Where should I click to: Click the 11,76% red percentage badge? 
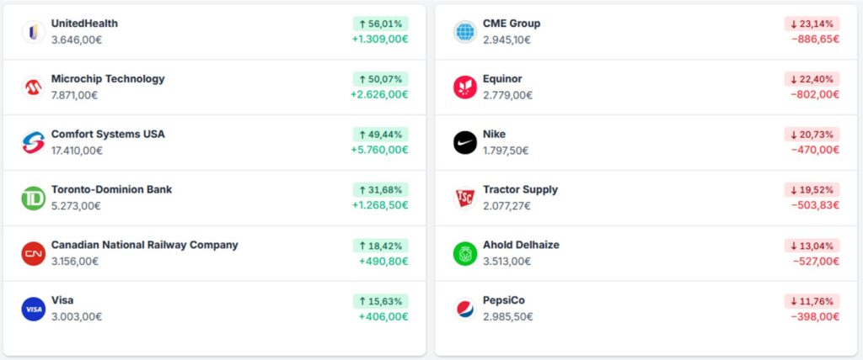pos(812,300)
